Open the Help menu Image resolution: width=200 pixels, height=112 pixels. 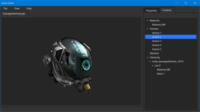[29, 8]
